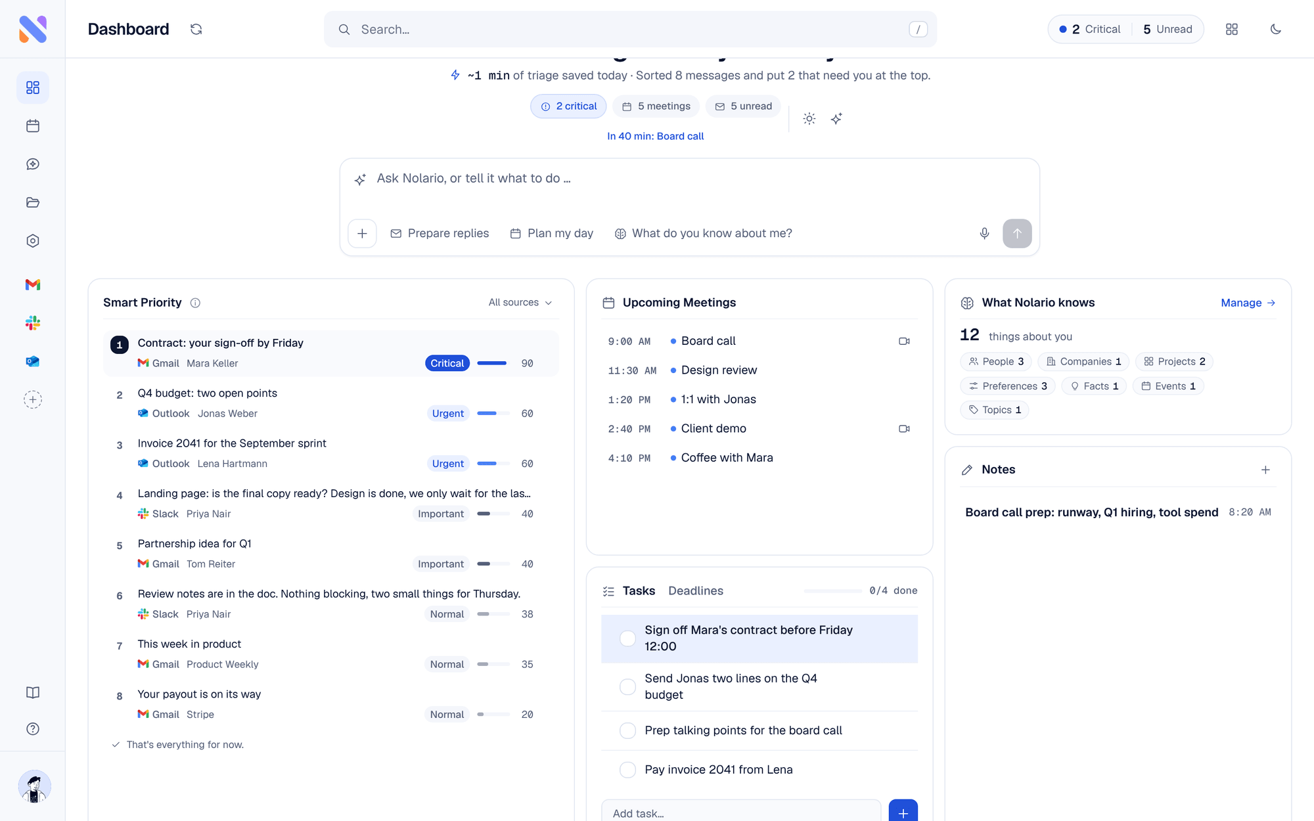The width and height of the screenshot is (1314, 821).
Task: Check off Prep talking points task
Action: pyautogui.click(x=627, y=730)
